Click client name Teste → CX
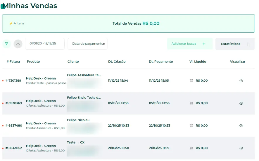Viewport: 259px width, 161px height. [x=76, y=142]
